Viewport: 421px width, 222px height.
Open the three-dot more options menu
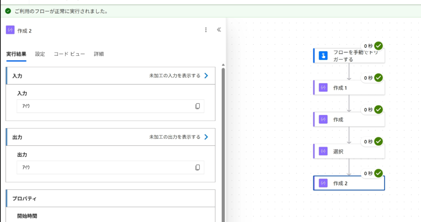206,30
